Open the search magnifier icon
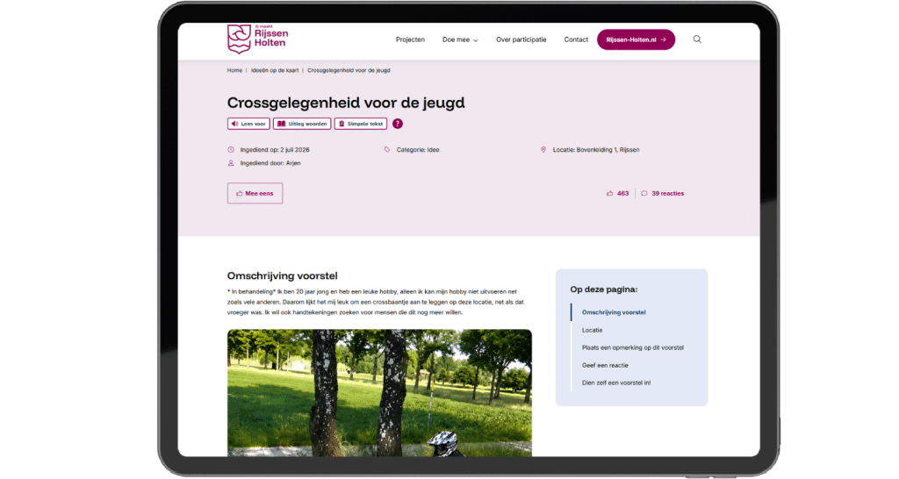This screenshot has height=479, width=899. tap(697, 39)
